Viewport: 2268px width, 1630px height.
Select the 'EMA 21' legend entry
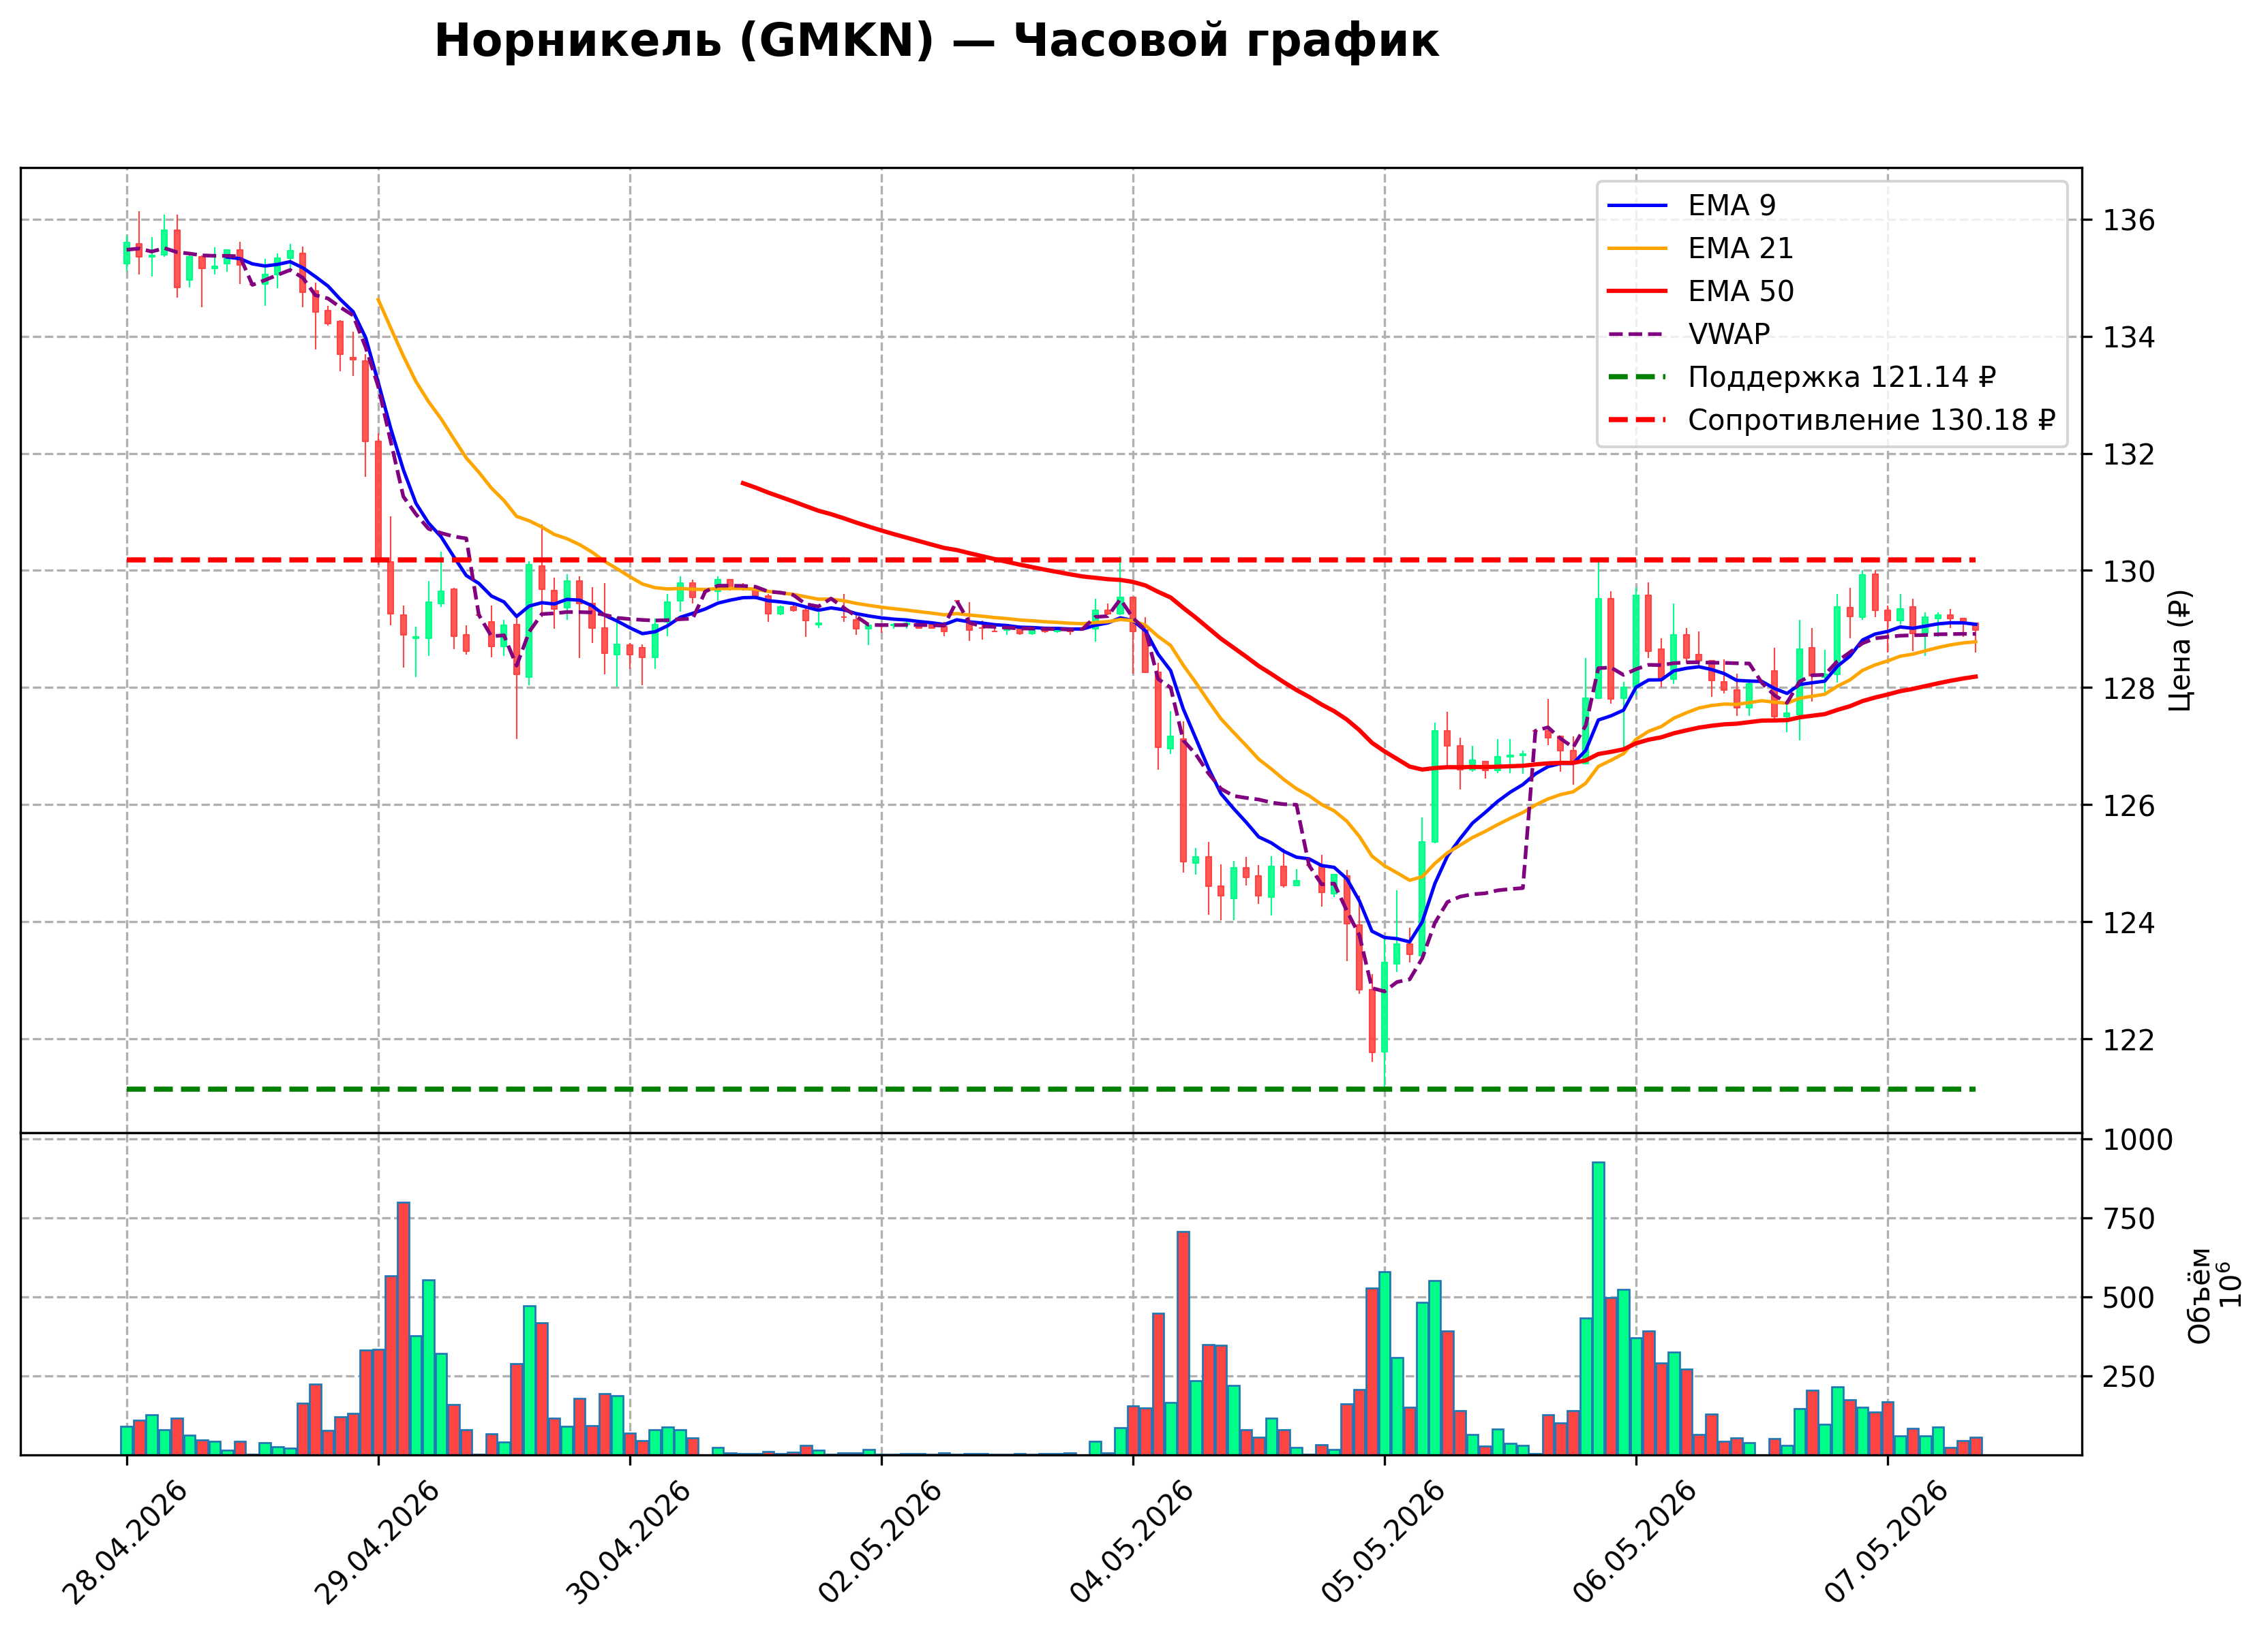(x=1701, y=248)
